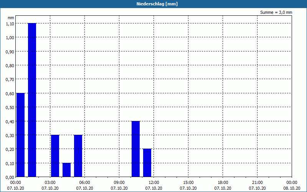307x192 pixels.
Task: Select the 1,10 y-axis value
Action: [x=10, y=24]
